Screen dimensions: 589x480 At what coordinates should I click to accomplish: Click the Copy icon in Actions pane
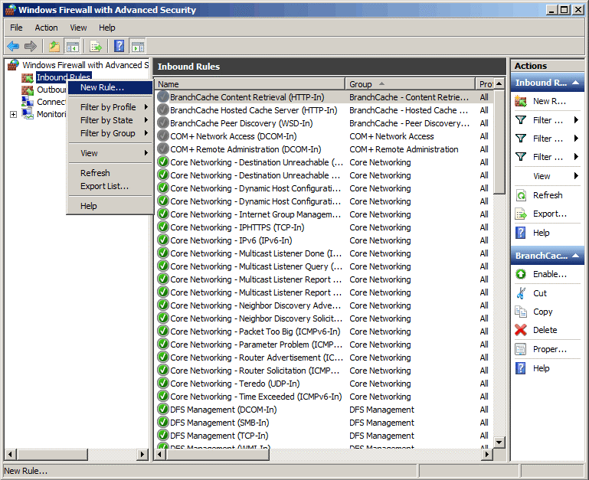(x=521, y=312)
